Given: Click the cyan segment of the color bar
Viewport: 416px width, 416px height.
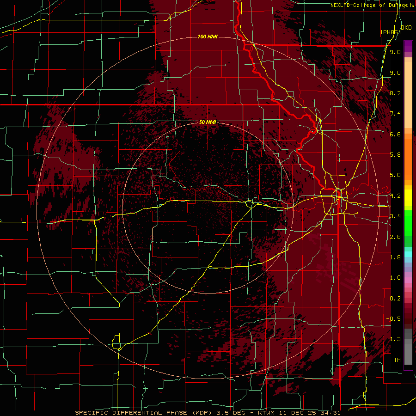Looking at the screenshot, I should pyautogui.click(x=408, y=254).
